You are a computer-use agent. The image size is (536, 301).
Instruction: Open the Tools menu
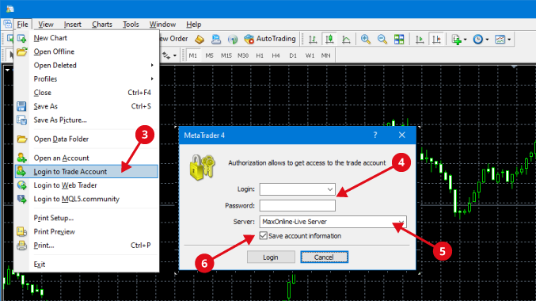[131, 25]
